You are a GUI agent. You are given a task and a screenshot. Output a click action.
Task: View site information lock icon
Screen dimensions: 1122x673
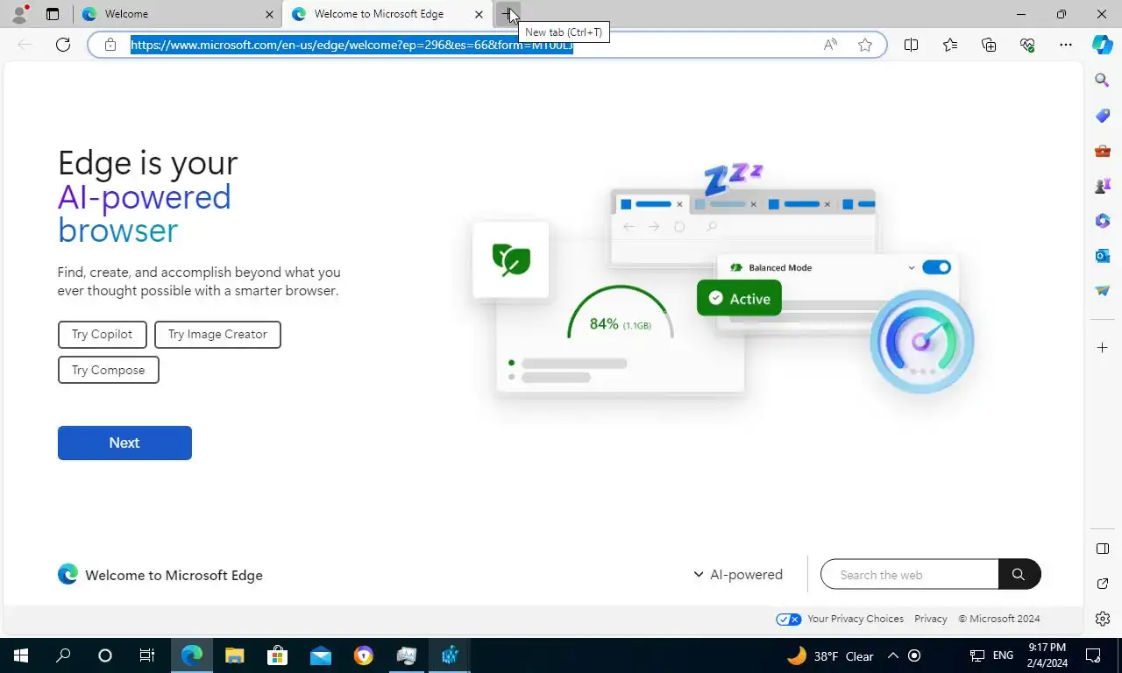[110, 45]
